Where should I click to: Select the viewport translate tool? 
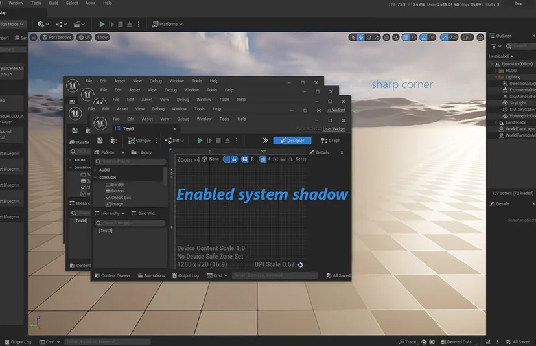click(360, 38)
